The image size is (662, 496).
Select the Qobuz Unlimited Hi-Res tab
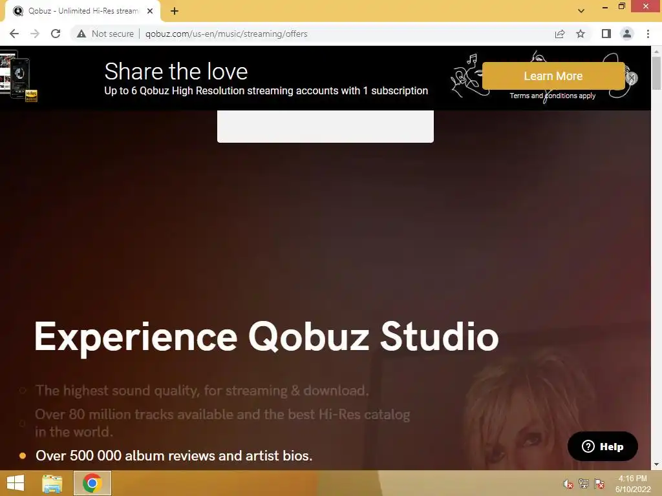pos(83,11)
